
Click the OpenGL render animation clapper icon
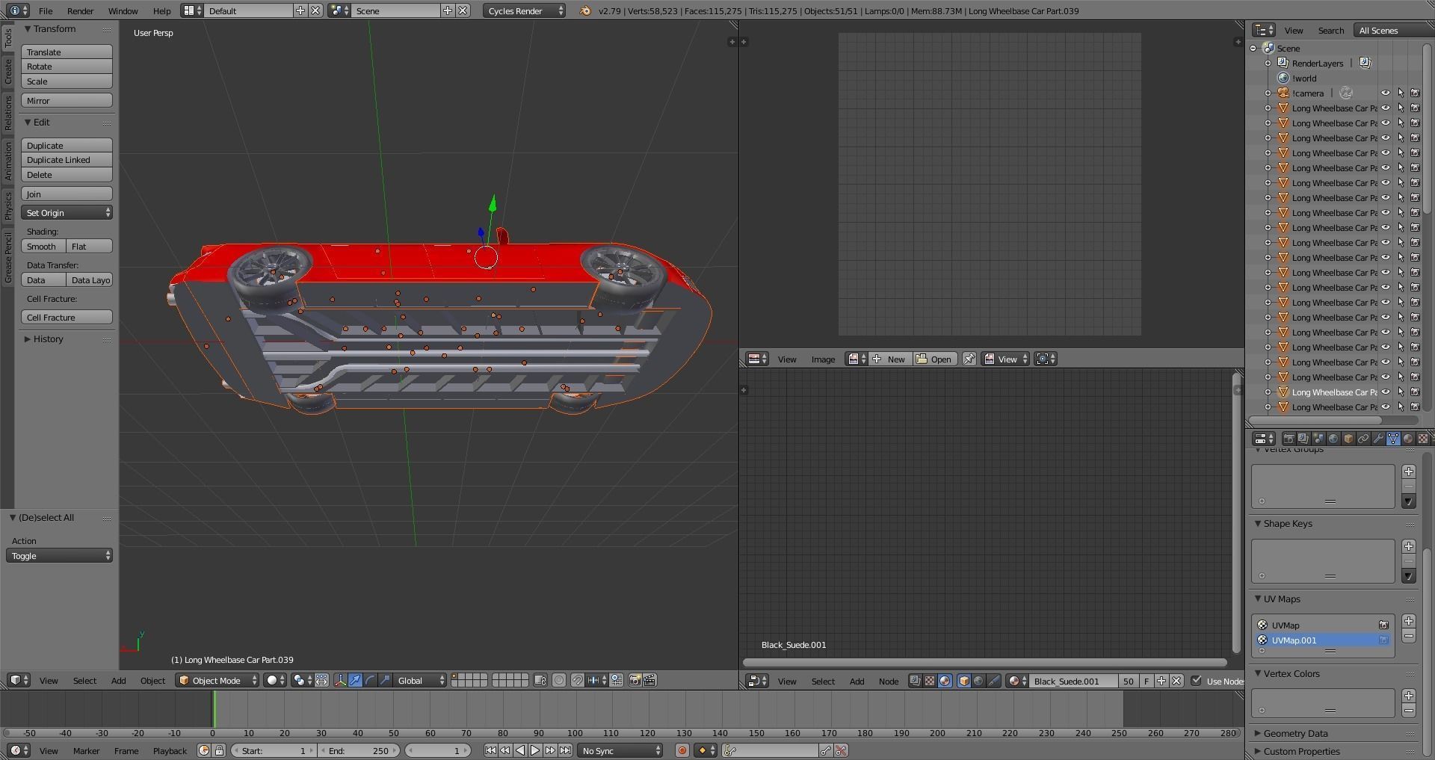[649, 680]
